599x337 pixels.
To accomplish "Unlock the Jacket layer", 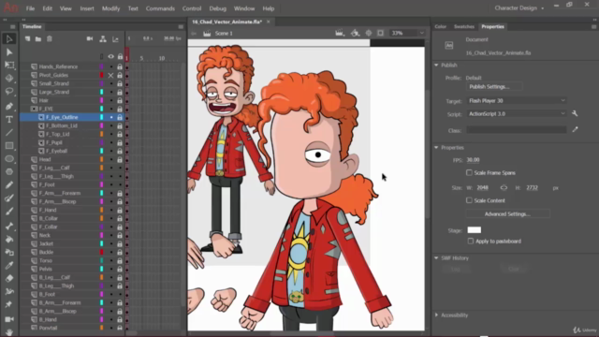I will tap(120, 243).
